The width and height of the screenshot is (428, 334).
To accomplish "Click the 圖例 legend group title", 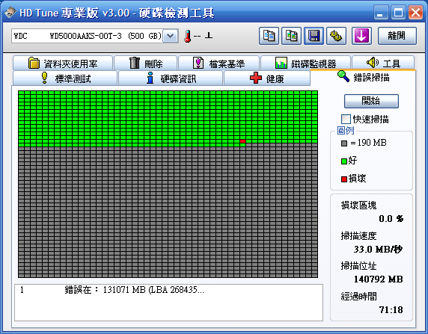I will point(346,131).
